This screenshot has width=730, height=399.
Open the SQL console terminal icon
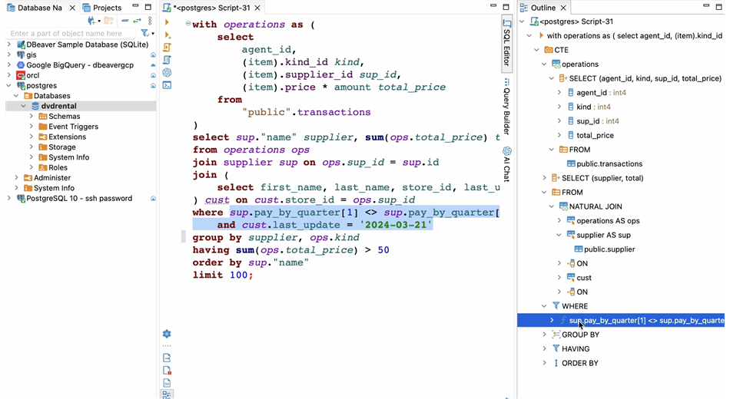(167, 85)
